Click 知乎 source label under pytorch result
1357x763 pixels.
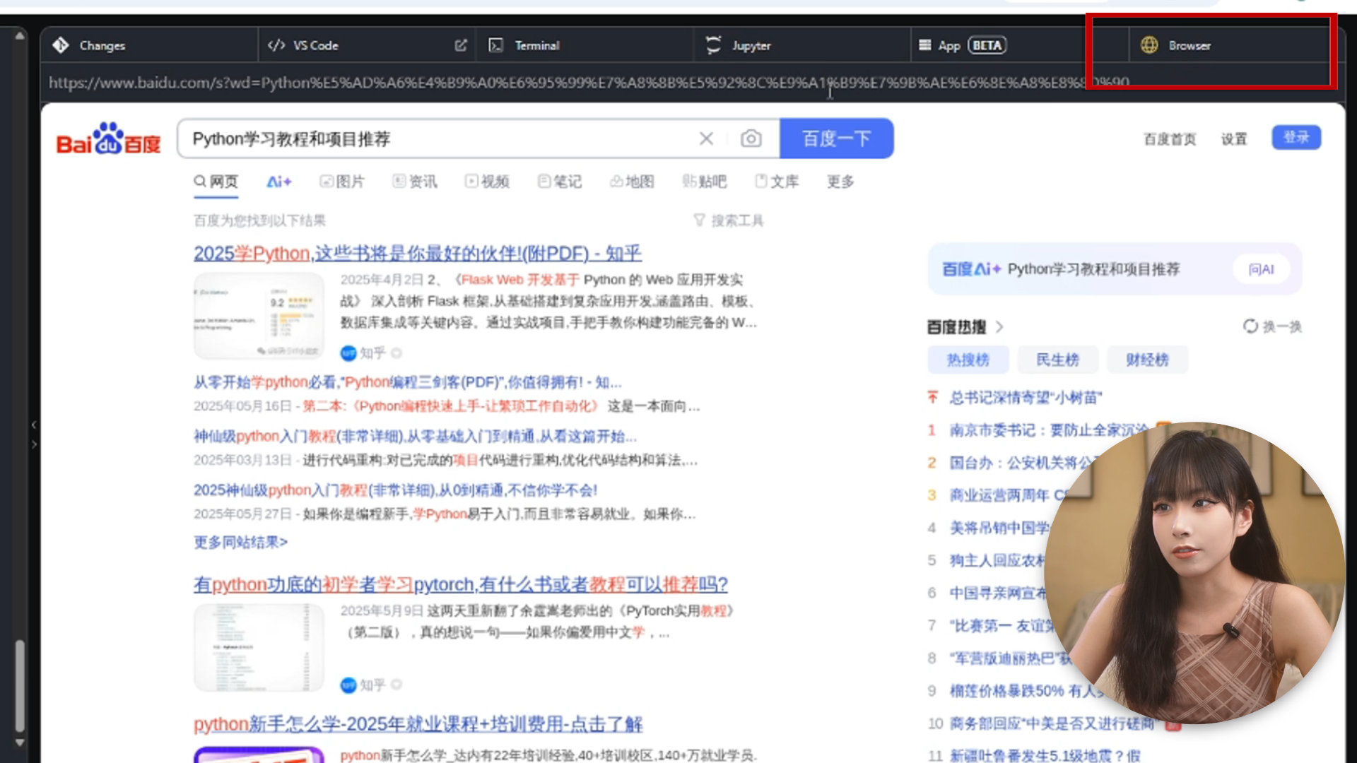coord(372,685)
